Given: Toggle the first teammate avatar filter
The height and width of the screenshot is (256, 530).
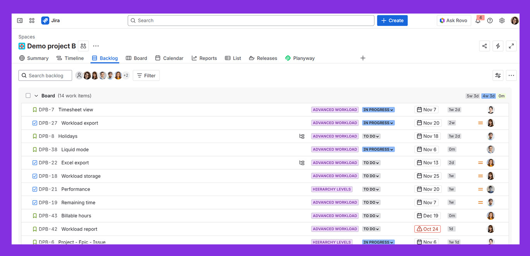Looking at the screenshot, I should [87, 75].
